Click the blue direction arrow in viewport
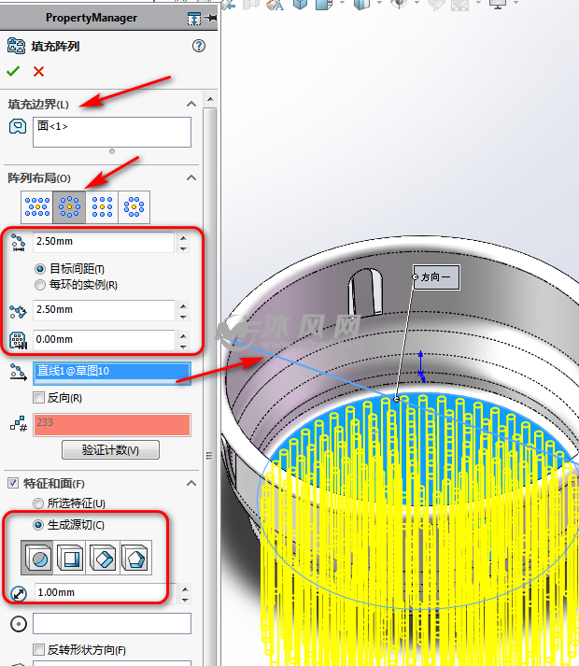This screenshot has width=579, height=666. [x=420, y=366]
